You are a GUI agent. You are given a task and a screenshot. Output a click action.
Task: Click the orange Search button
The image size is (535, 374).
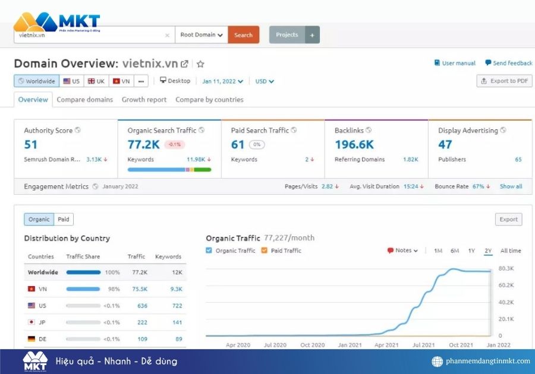pos(243,35)
